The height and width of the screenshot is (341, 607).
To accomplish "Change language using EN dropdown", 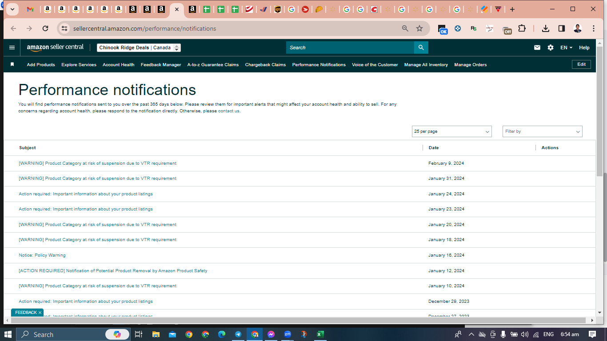I will pyautogui.click(x=566, y=48).
